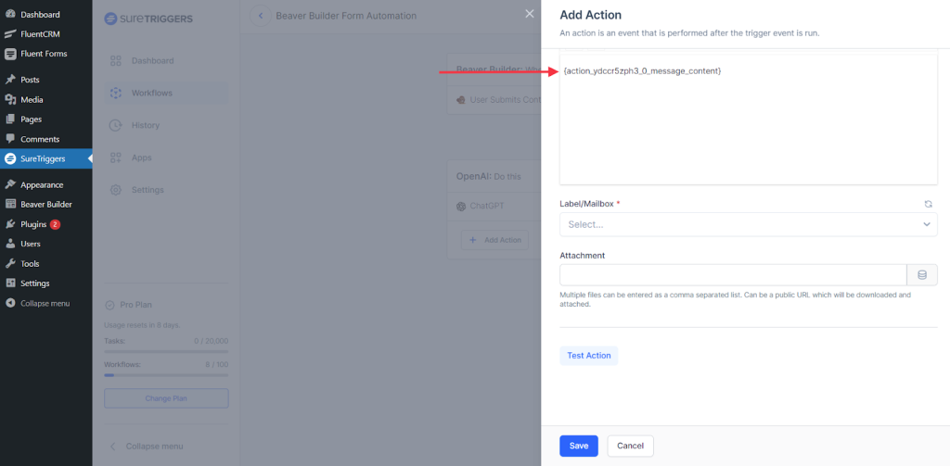
Task: Click the database icon next to Attachment field
Action: click(921, 275)
